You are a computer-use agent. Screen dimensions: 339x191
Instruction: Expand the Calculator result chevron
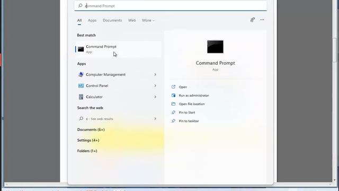pos(155,97)
